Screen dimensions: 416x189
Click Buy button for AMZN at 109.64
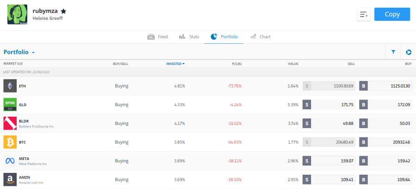tap(385, 180)
